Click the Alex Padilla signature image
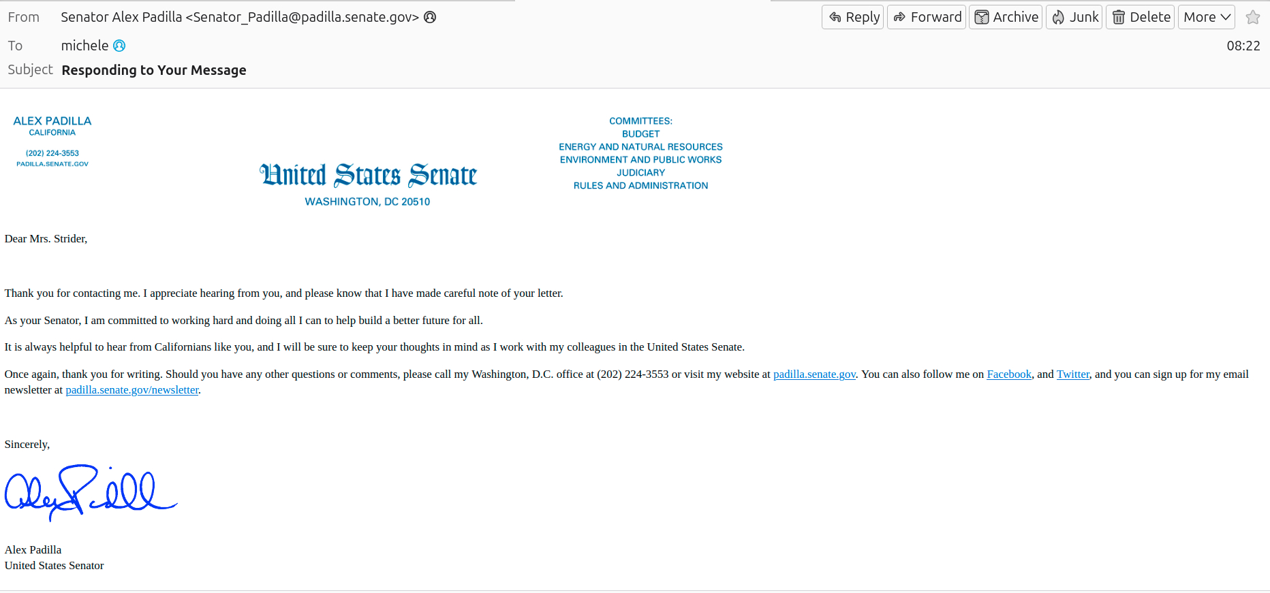The image size is (1270, 593). 91,492
